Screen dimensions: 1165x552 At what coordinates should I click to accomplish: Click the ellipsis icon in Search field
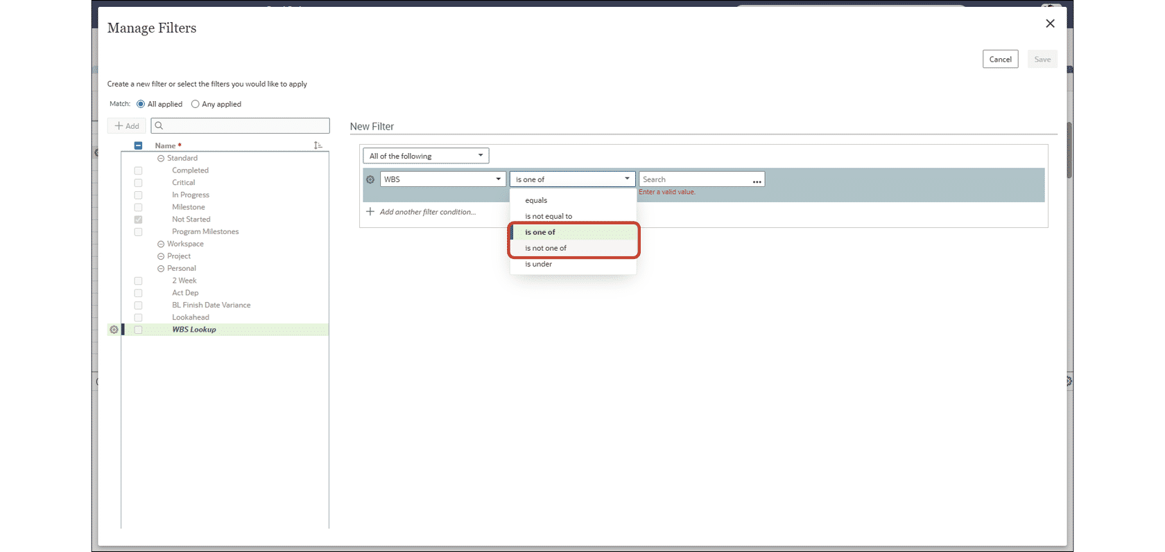pyautogui.click(x=757, y=180)
